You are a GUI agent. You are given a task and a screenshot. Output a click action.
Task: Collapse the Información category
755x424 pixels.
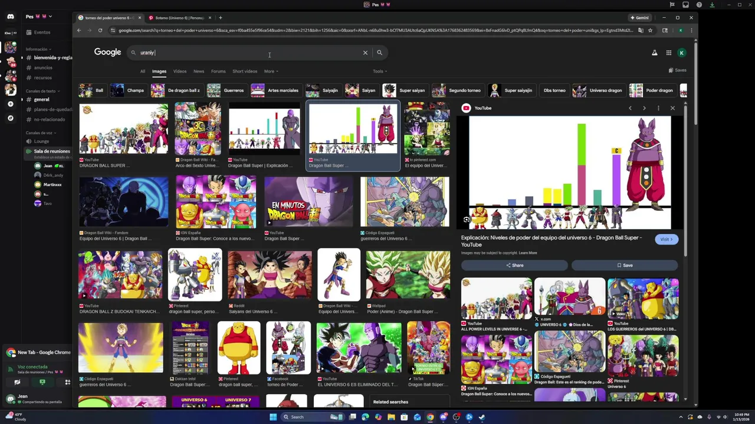click(x=38, y=49)
